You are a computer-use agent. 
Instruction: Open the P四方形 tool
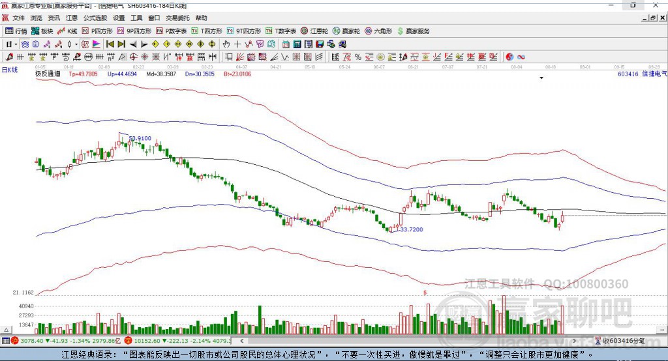(97, 31)
